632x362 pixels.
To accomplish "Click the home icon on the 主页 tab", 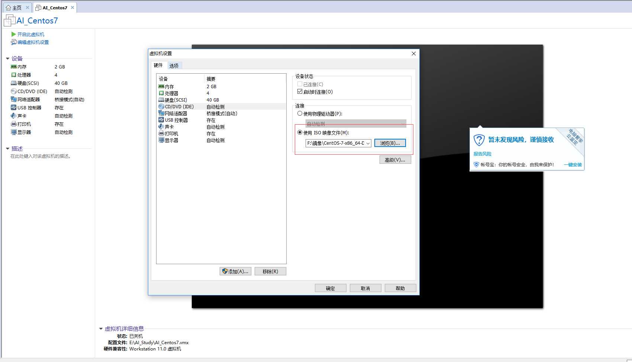I will tap(8, 7).
